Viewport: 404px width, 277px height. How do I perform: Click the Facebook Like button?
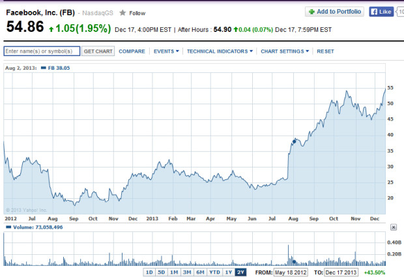click(x=381, y=12)
